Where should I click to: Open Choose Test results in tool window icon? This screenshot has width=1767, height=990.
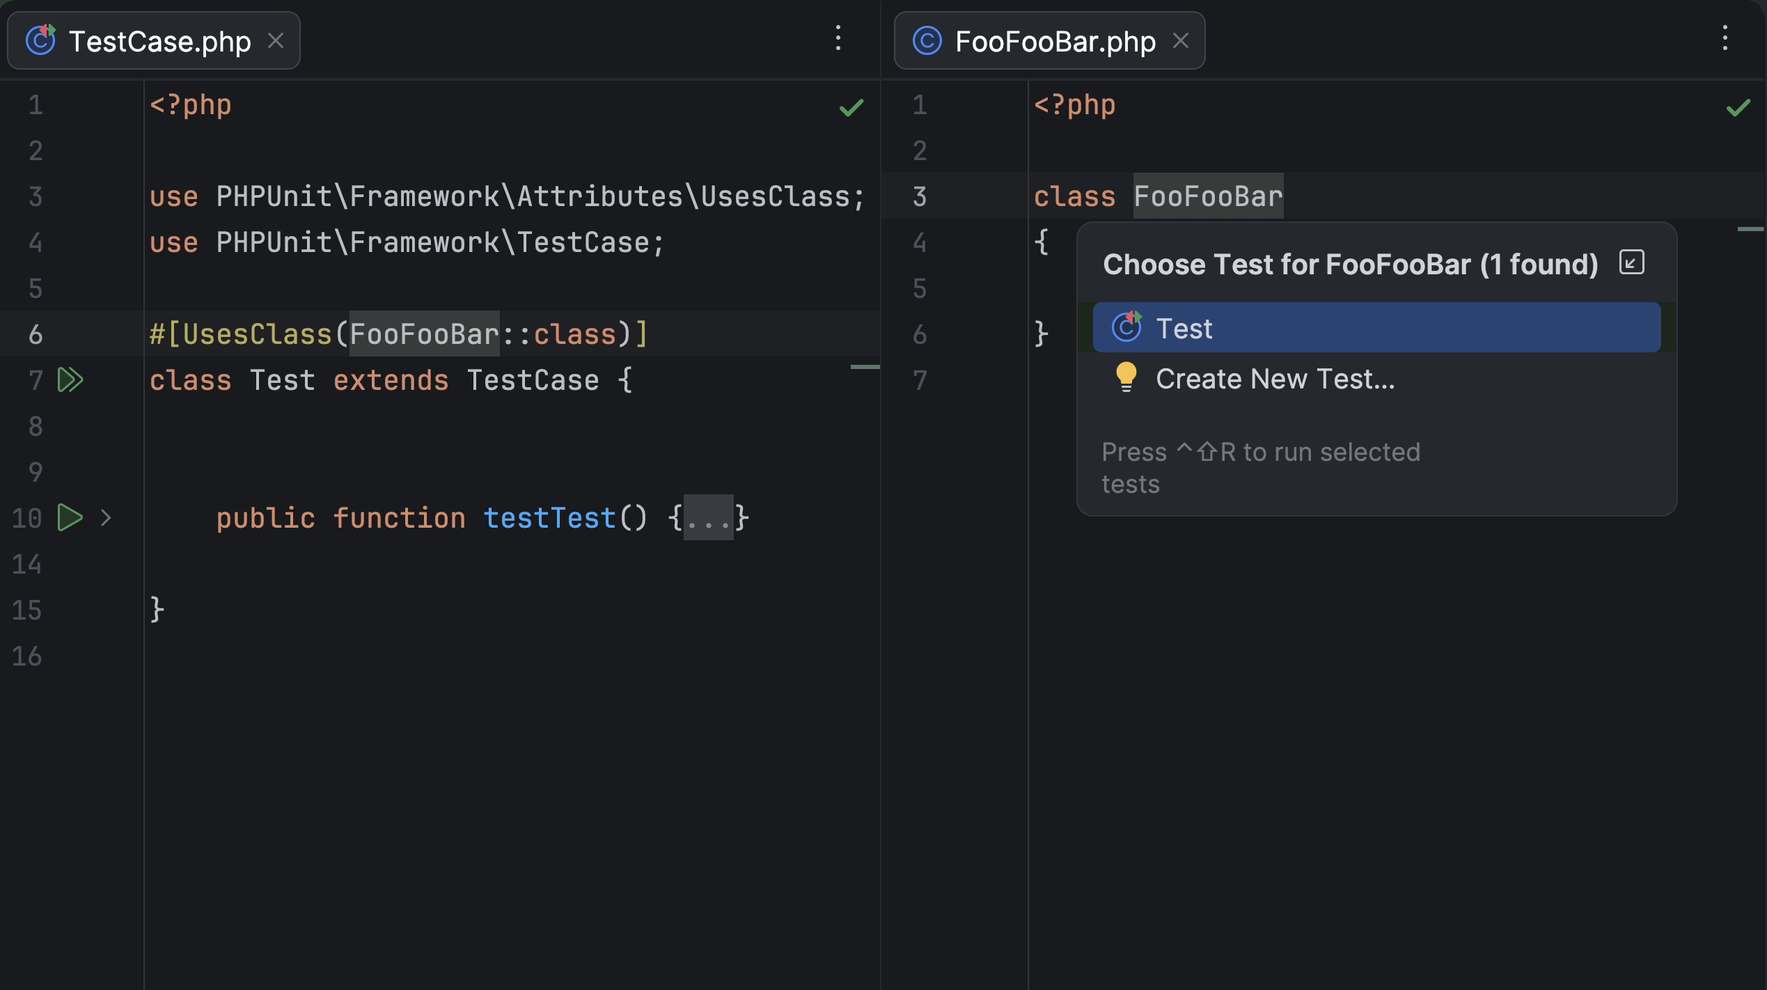click(x=1632, y=262)
